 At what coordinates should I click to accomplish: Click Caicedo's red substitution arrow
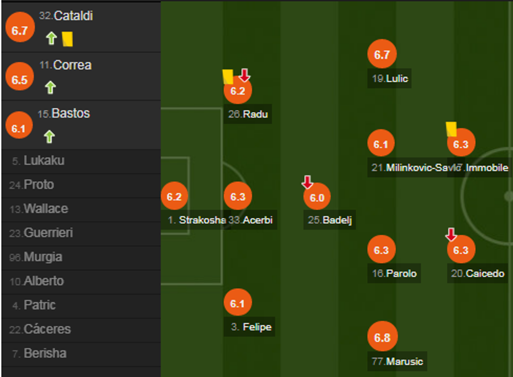tap(451, 235)
